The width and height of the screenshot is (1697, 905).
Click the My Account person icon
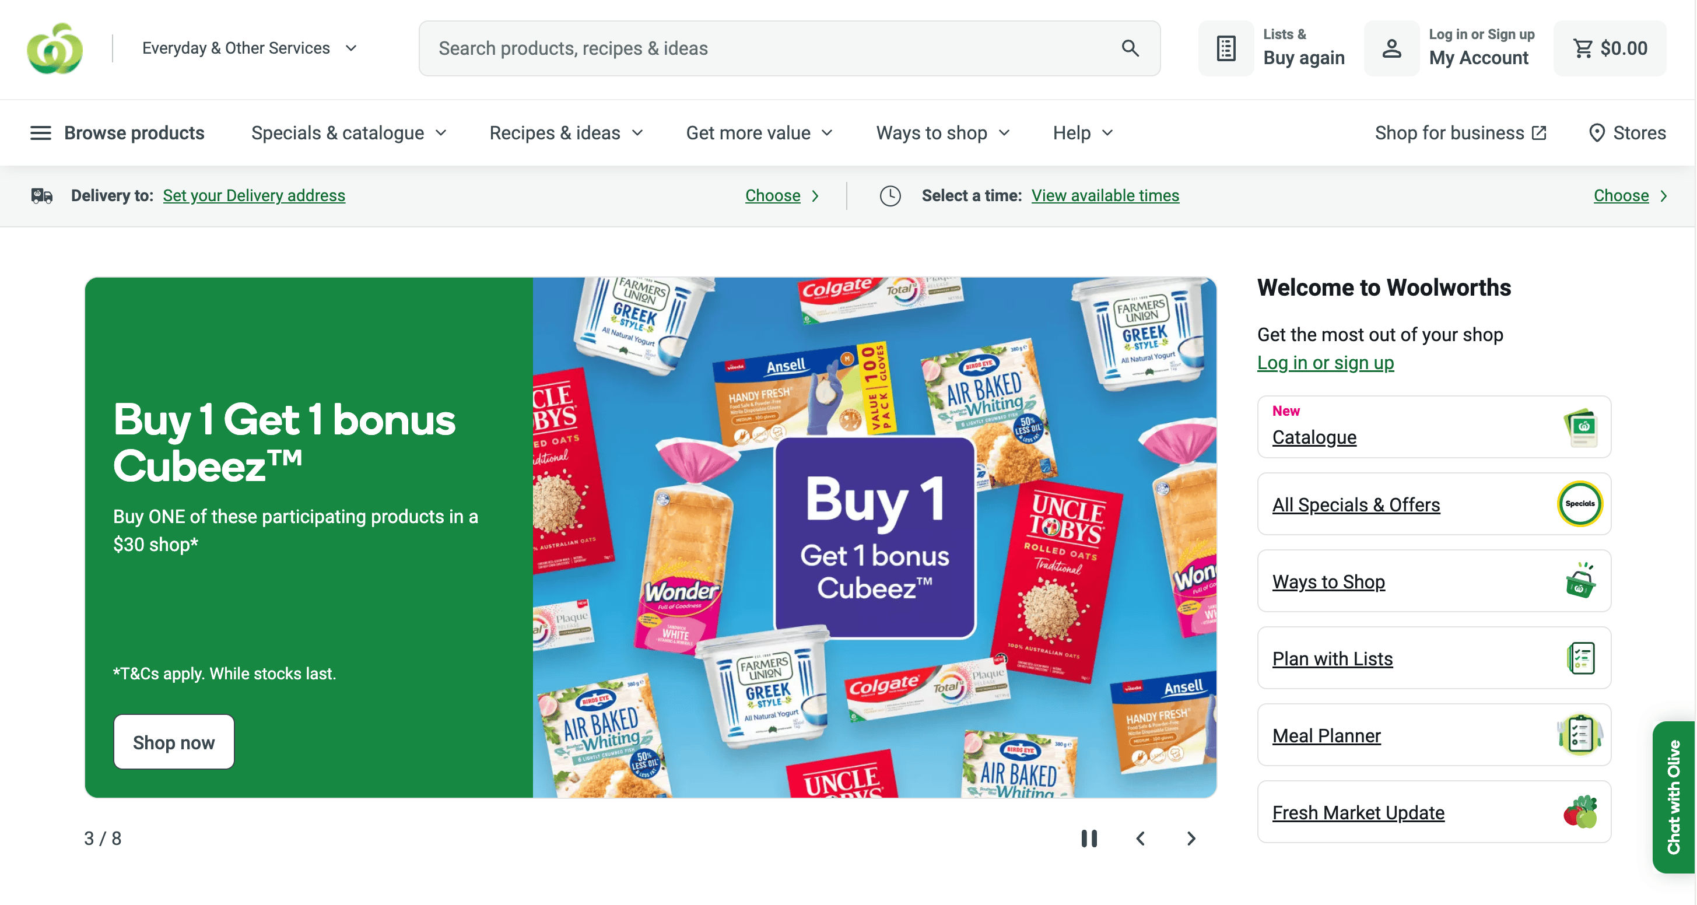[1391, 48]
